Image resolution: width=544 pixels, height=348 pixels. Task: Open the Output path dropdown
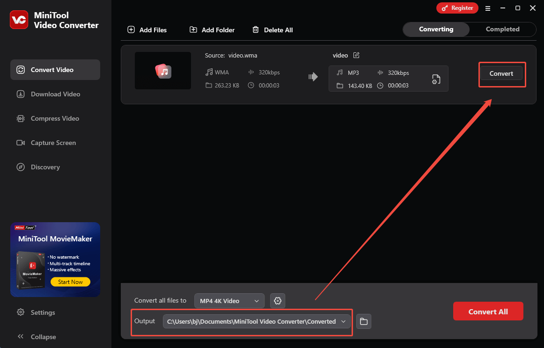pyautogui.click(x=257, y=321)
